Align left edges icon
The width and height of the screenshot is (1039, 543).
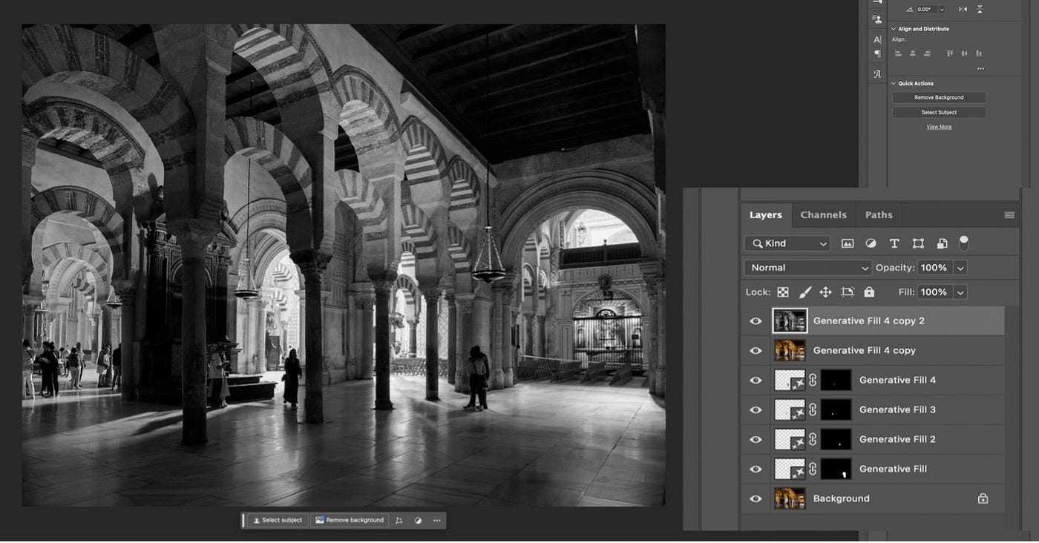[898, 53]
